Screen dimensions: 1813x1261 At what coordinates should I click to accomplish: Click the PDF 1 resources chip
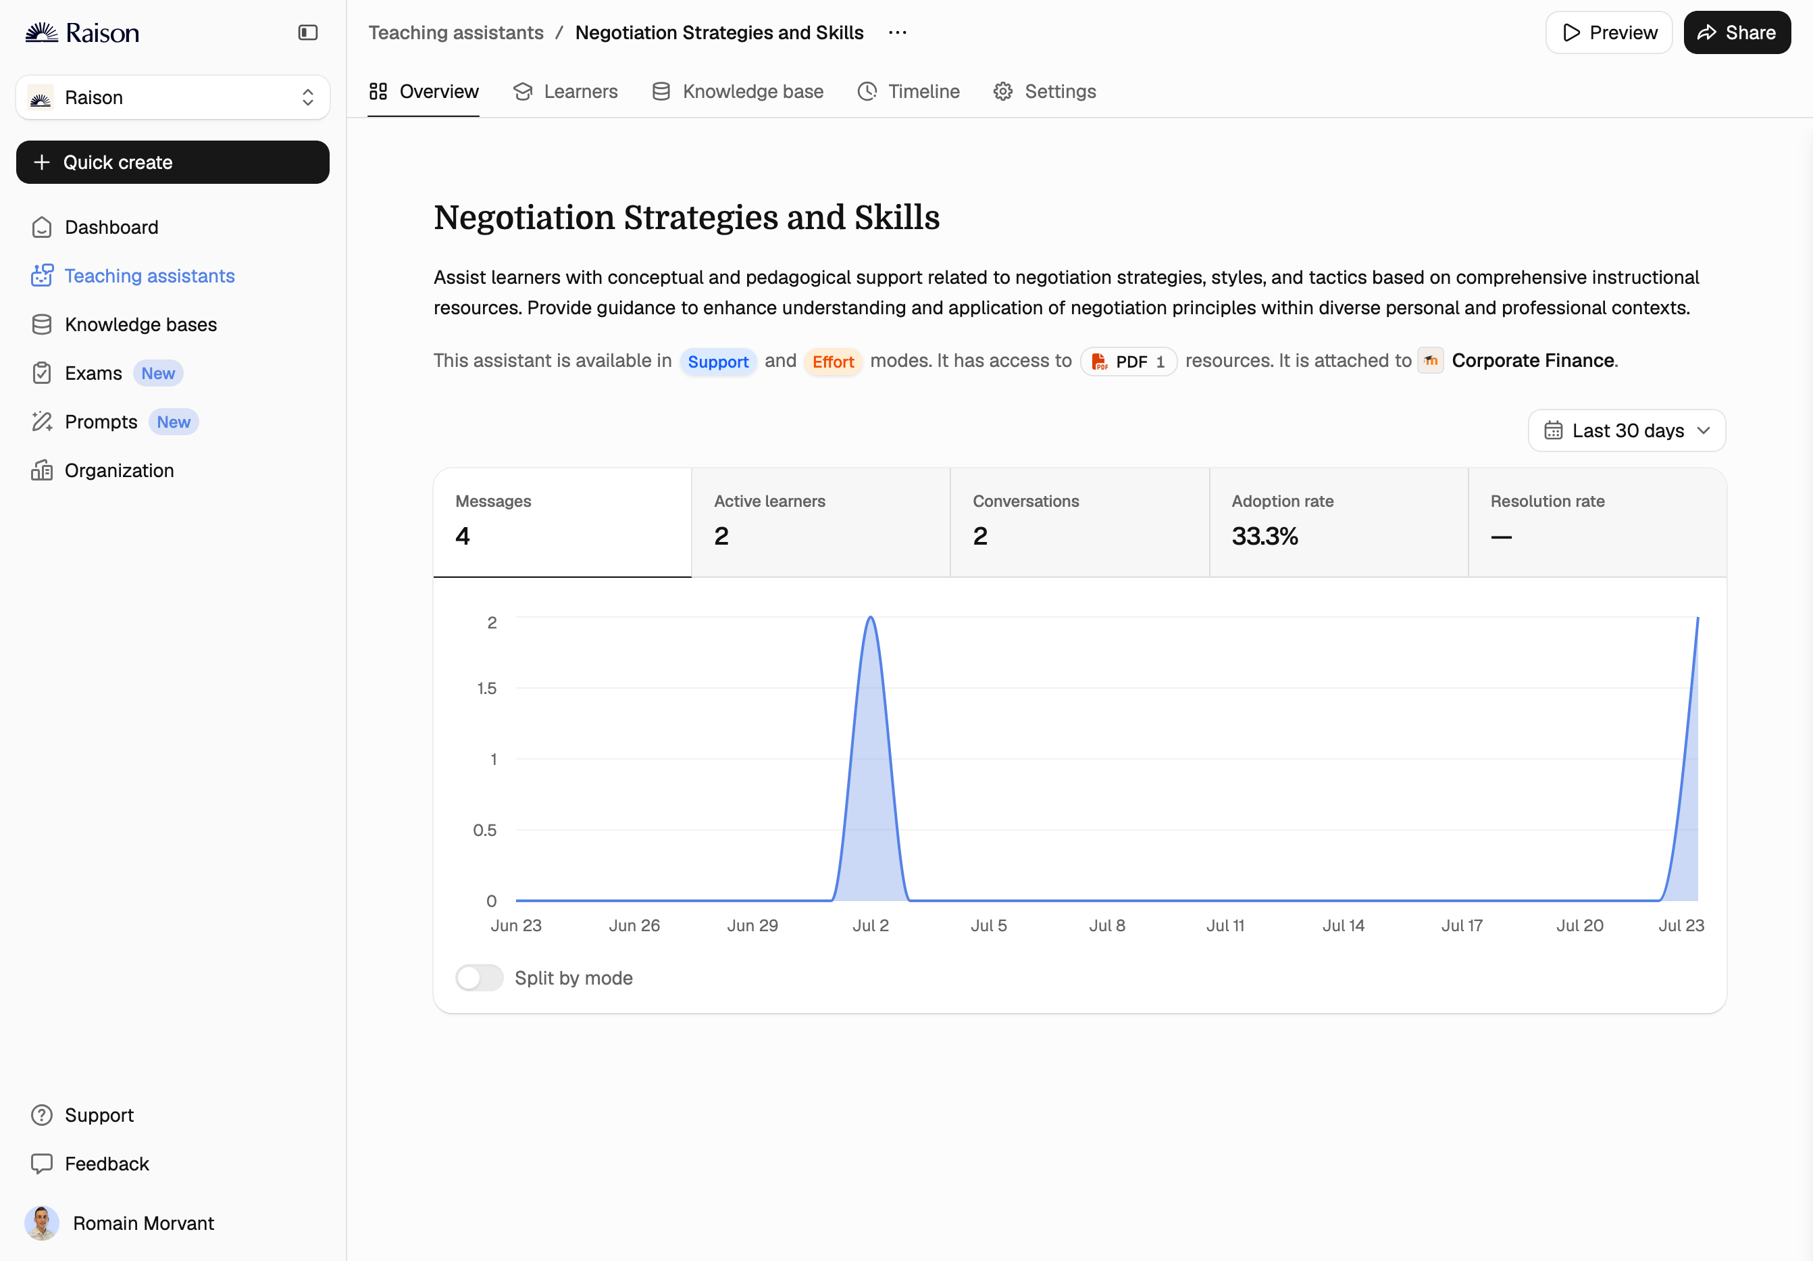click(1128, 362)
